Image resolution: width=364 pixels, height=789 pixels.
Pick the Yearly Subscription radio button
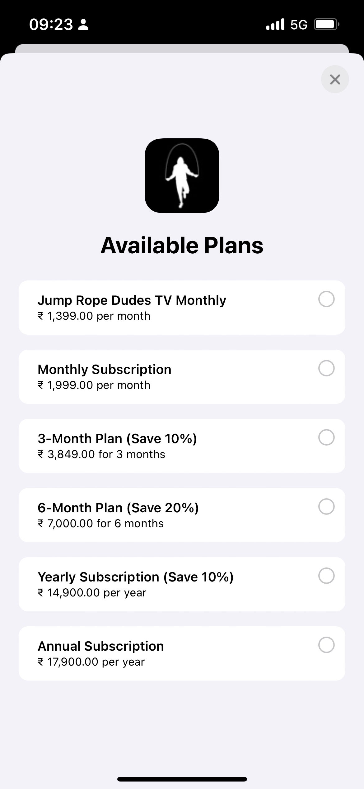point(326,576)
